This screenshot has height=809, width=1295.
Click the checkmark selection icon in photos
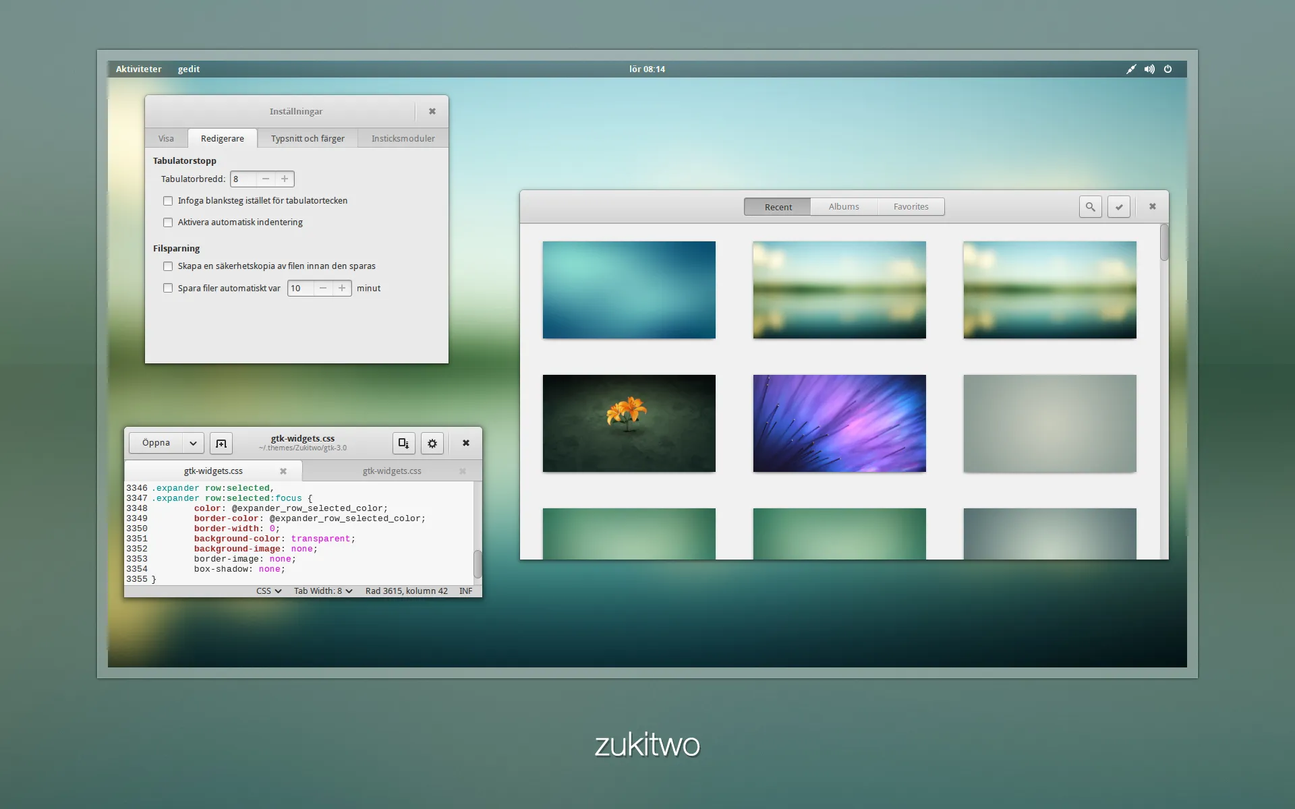1119,207
